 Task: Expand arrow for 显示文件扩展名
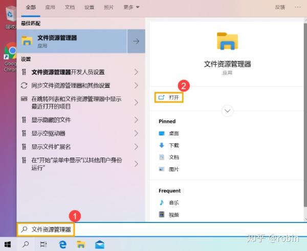click(x=137, y=147)
